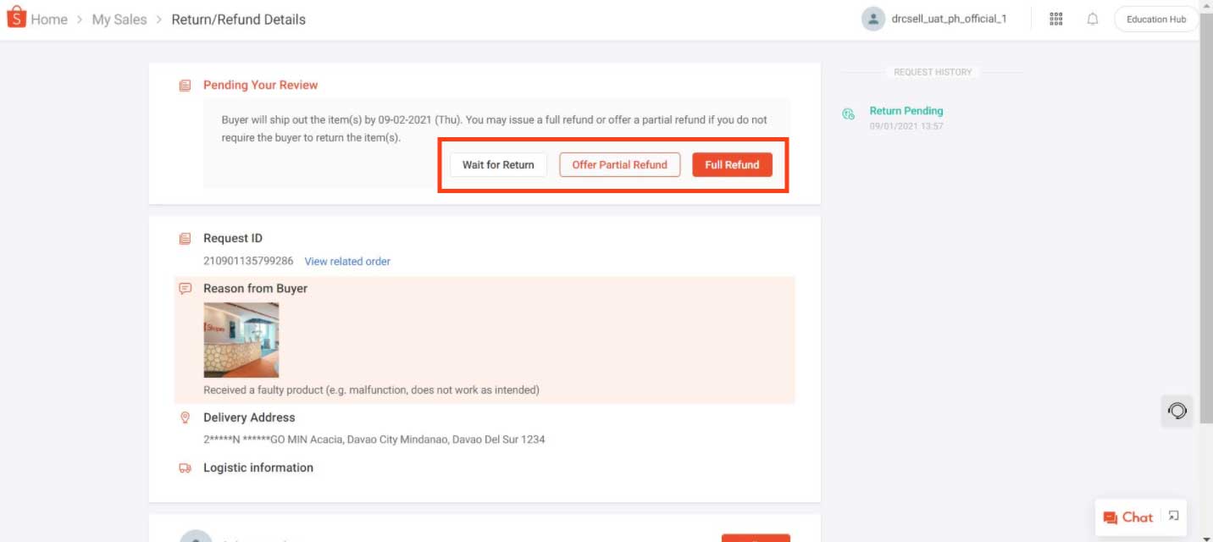Click the Return Pending status icon
The width and height of the screenshot is (1213, 542).
coord(848,114)
